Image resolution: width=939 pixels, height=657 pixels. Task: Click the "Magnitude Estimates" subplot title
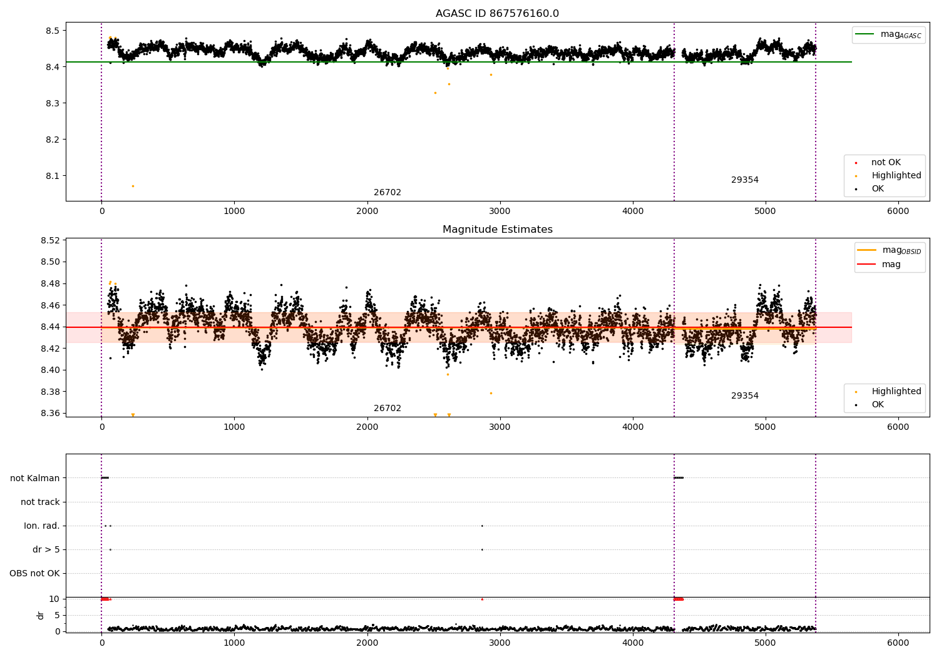[x=497, y=230]
